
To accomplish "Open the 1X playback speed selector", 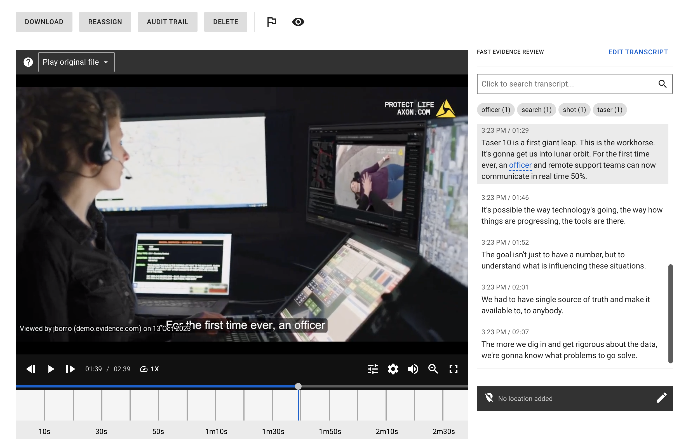I will click(149, 369).
